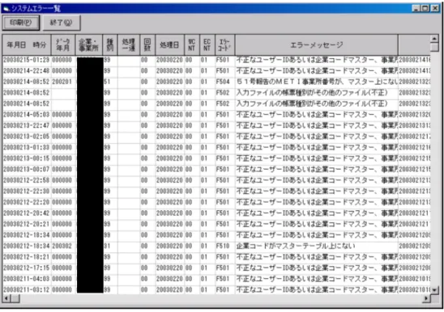444x312 pixels.
Task: Select the cell 20030212-17:15
Action: click(x=27, y=268)
